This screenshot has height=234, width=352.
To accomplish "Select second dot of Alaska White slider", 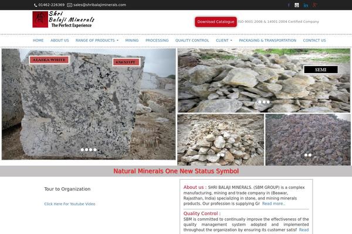I will [x=86, y=150].
